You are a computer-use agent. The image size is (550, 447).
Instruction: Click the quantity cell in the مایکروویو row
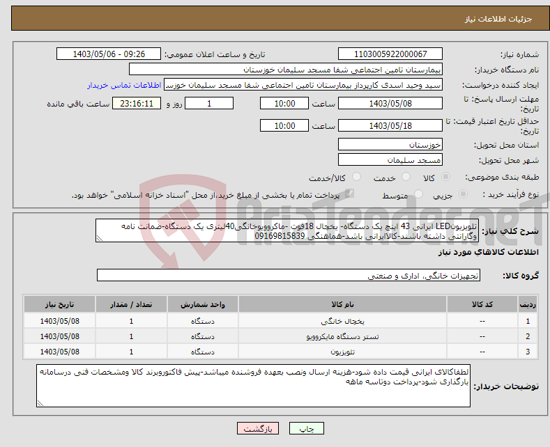pos(131,336)
